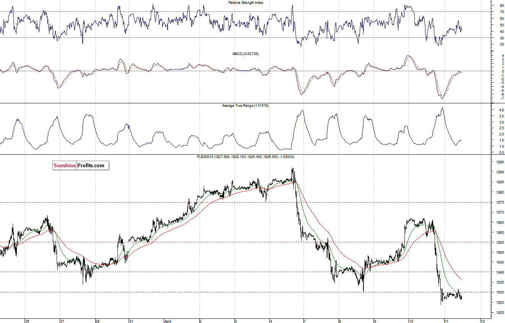Click date label 27 on time axis
Viewport: 505px width, 323px height.
(x=62, y=321)
